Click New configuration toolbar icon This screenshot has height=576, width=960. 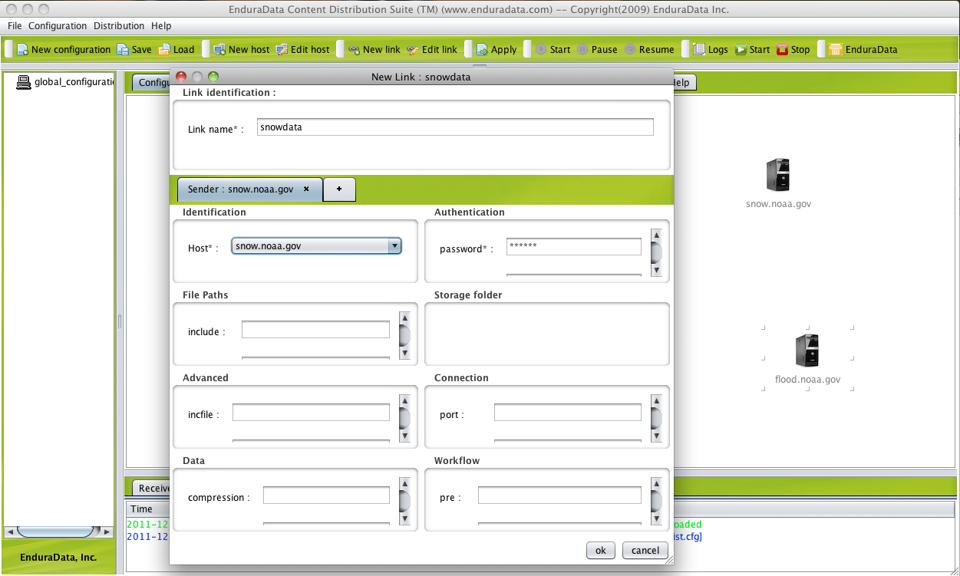pyautogui.click(x=64, y=49)
